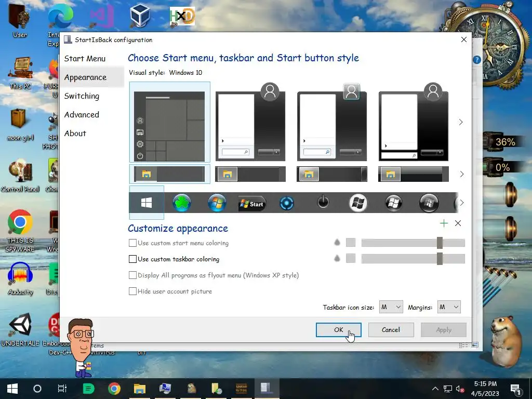Show more Start button styles with arrow
Viewport: 532px width, 399px height.
(461, 203)
